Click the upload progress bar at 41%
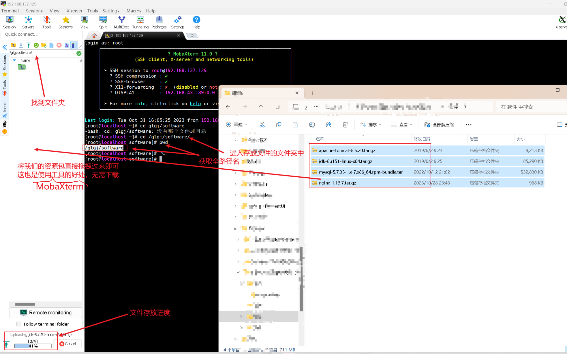The image size is (567, 354). pyautogui.click(x=33, y=345)
